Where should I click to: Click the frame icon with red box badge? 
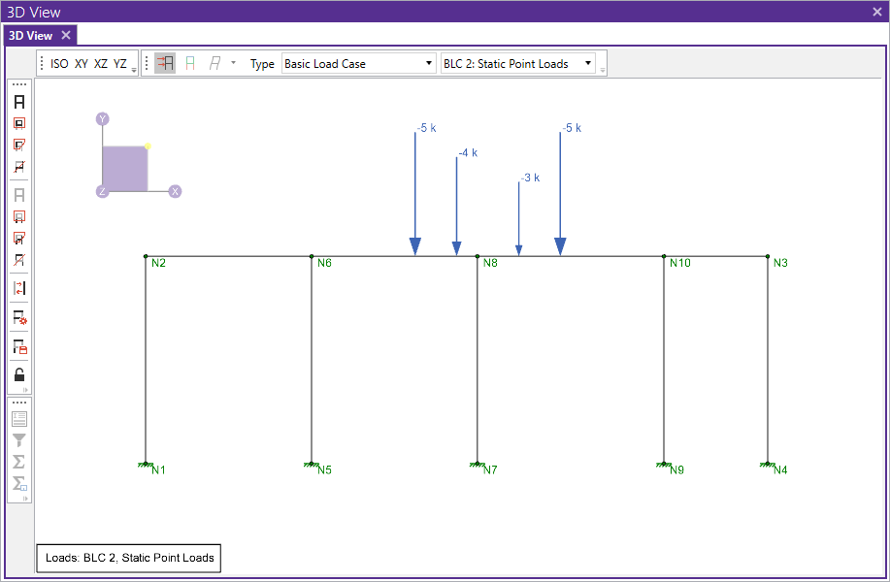point(18,346)
